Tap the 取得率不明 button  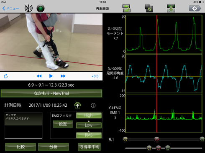(x=89, y=147)
